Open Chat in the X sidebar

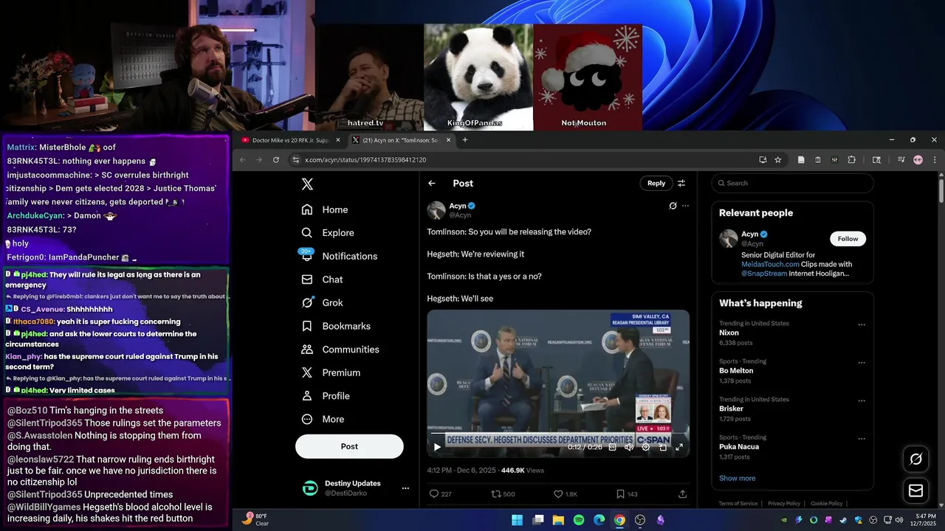pos(323,280)
